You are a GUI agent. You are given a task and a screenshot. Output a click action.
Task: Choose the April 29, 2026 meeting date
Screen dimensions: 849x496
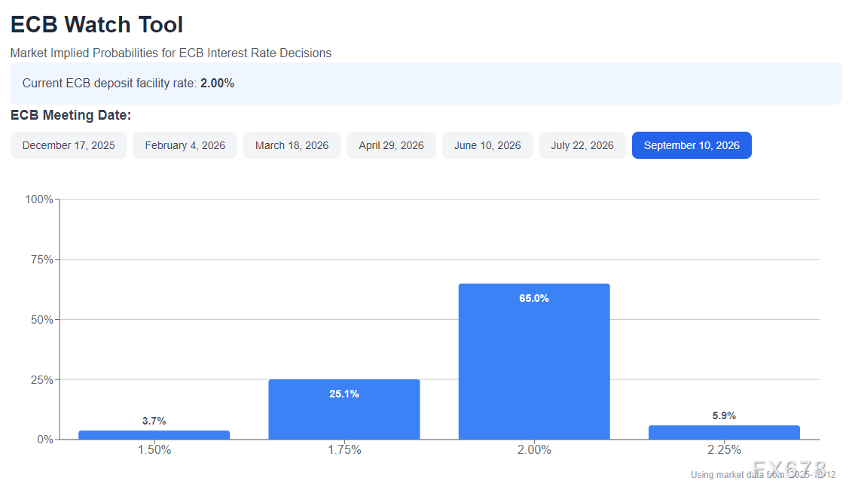tap(391, 145)
